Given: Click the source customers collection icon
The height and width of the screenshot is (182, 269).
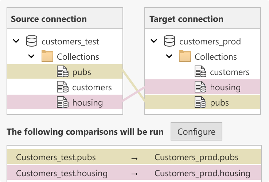Looking at the screenshot, I should 63,87.
